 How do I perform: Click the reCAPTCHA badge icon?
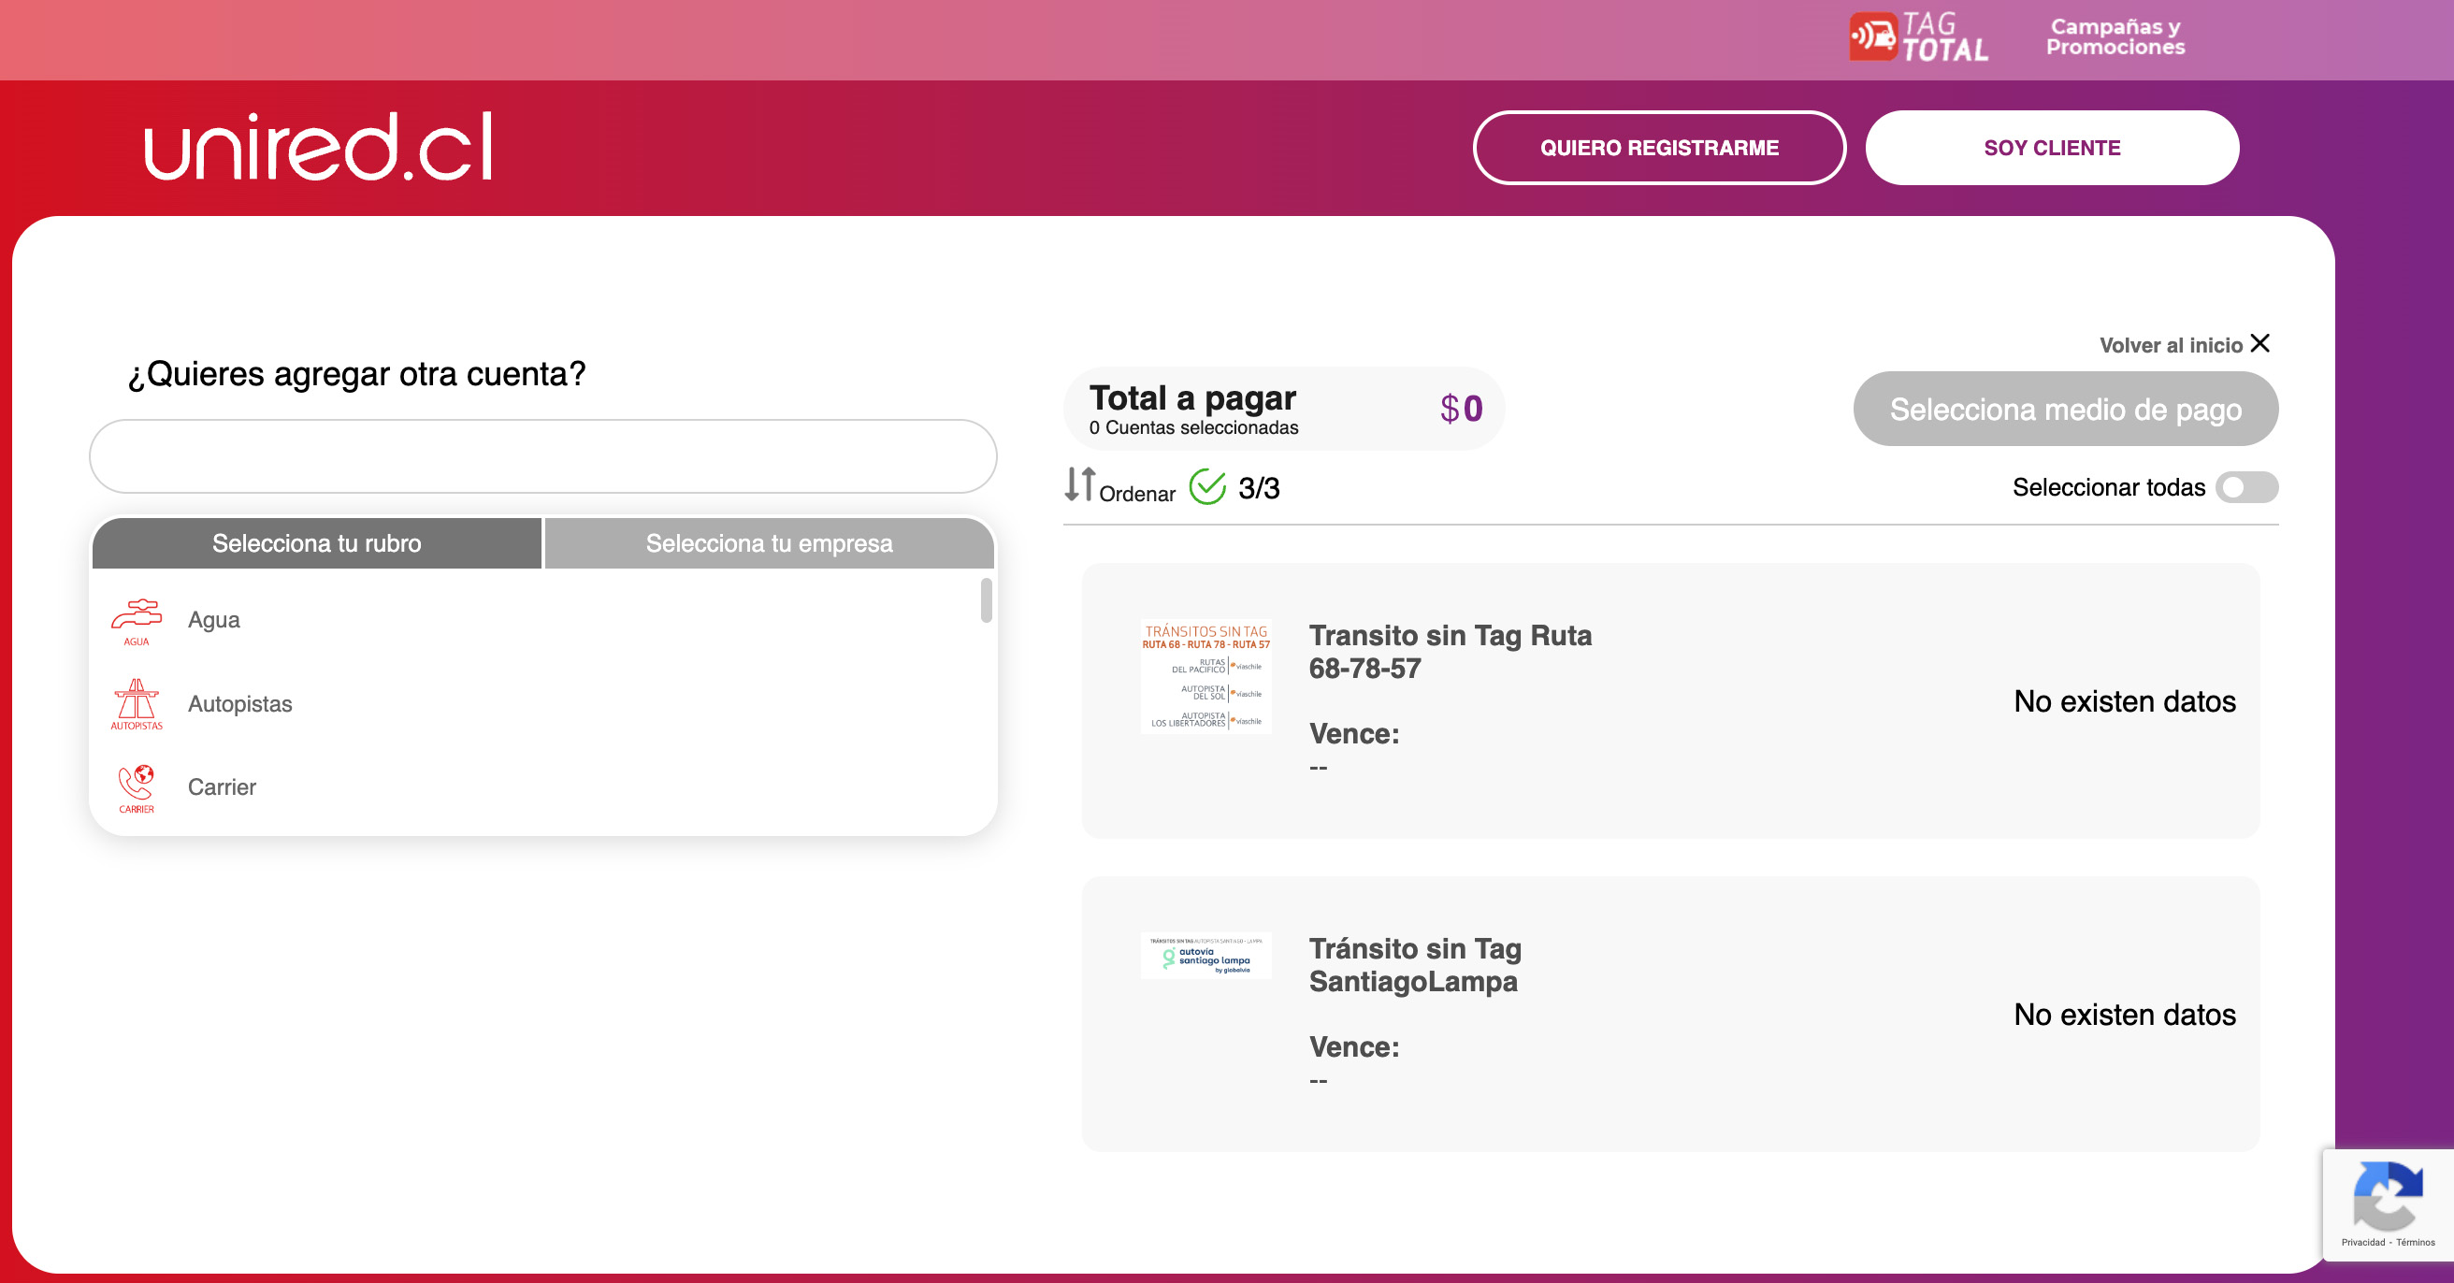click(2388, 1197)
